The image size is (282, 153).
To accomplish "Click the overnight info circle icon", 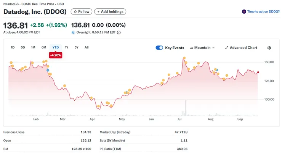I will pos(119,33).
